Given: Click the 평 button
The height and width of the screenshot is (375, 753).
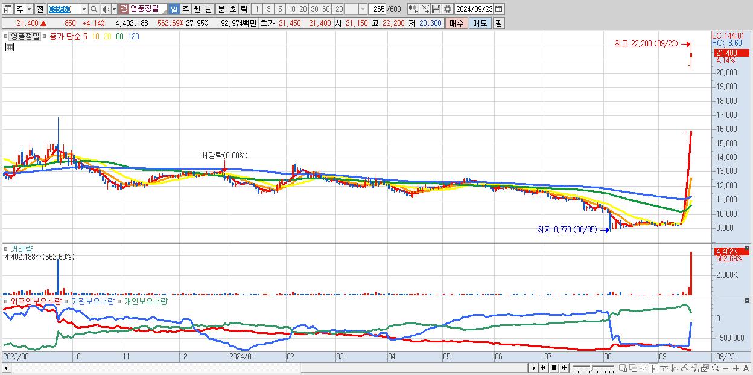Looking at the screenshot, I should point(498,23).
